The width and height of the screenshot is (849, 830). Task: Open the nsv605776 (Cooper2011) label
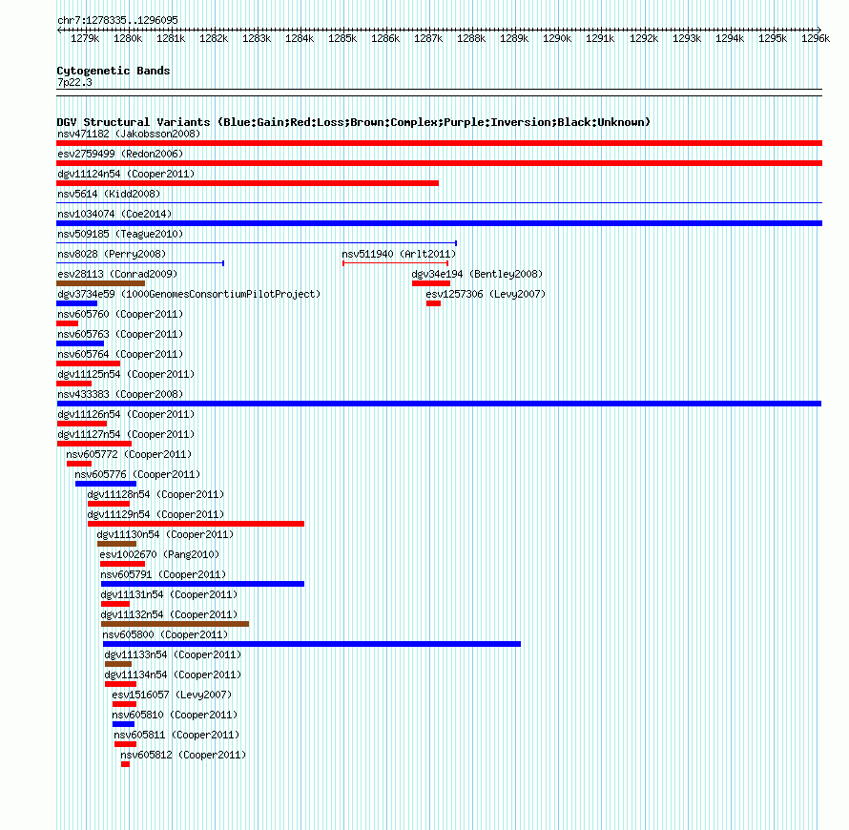pos(137,474)
